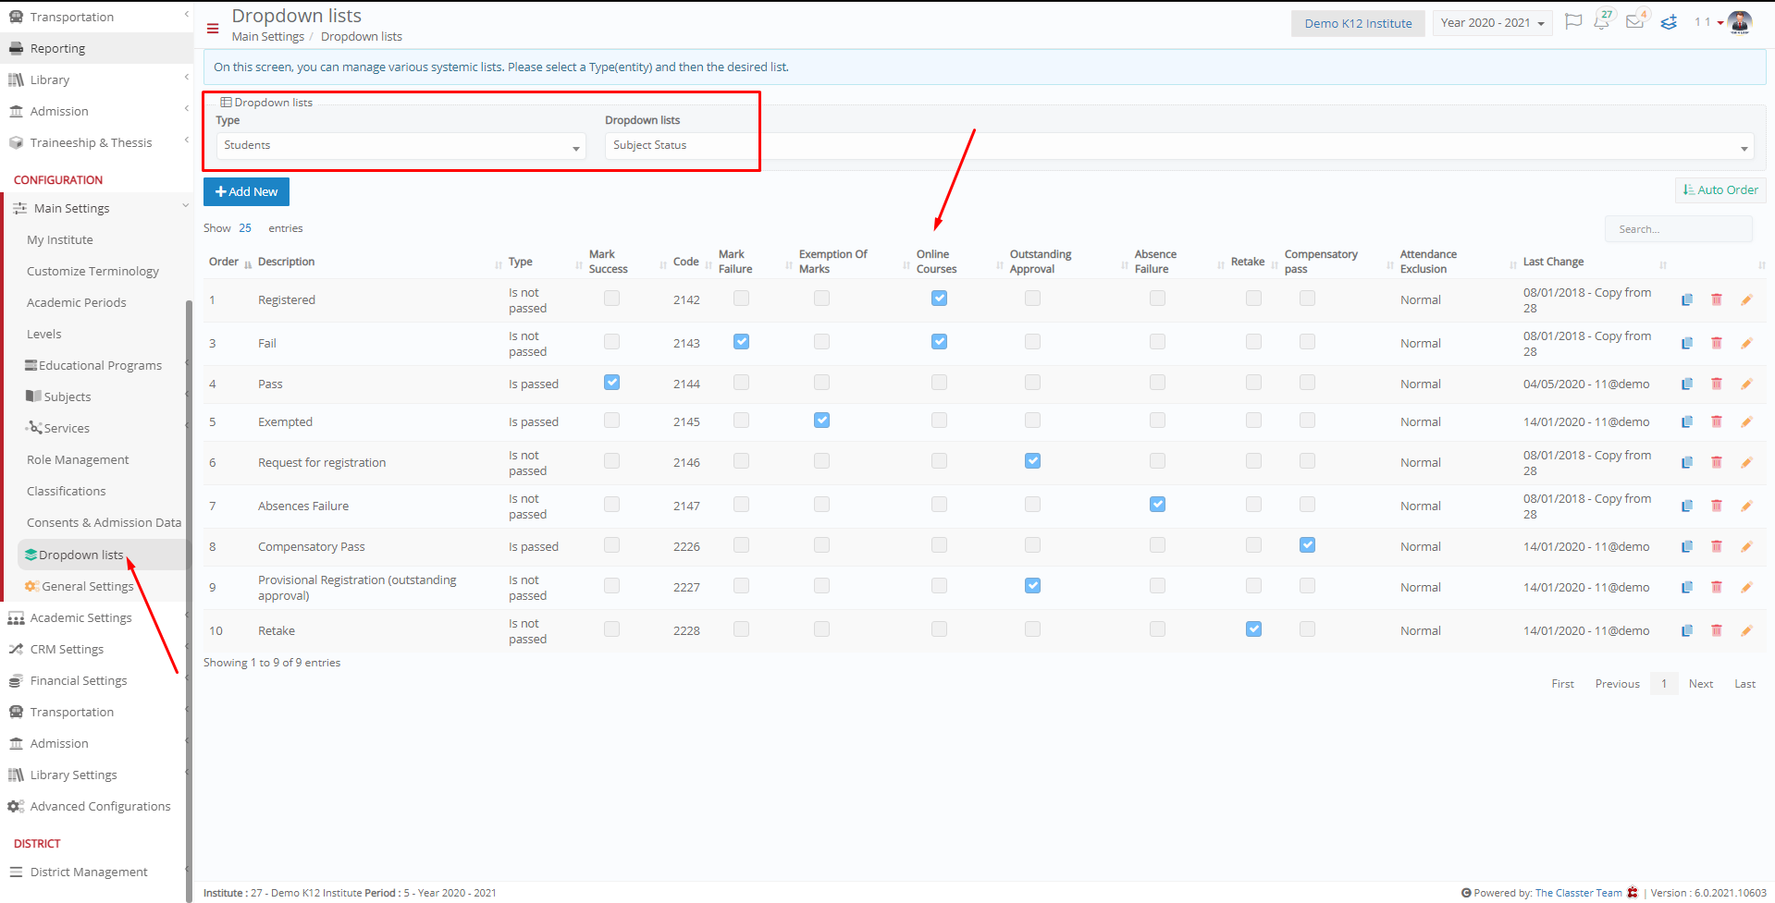Collapse Main Settings in sidebar
The width and height of the screenshot is (1775, 903).
pos(98,208)
